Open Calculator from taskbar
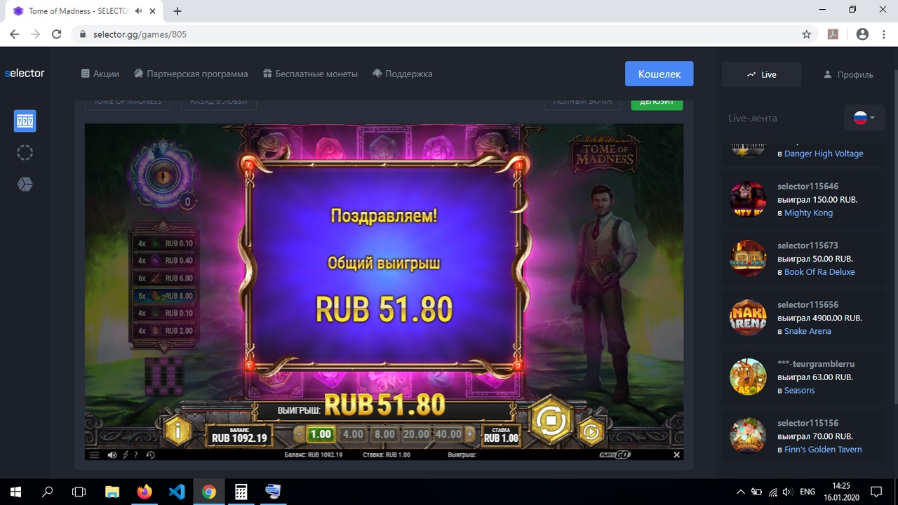The width and height of the screenshot is (898, 505). click(241, 492)
